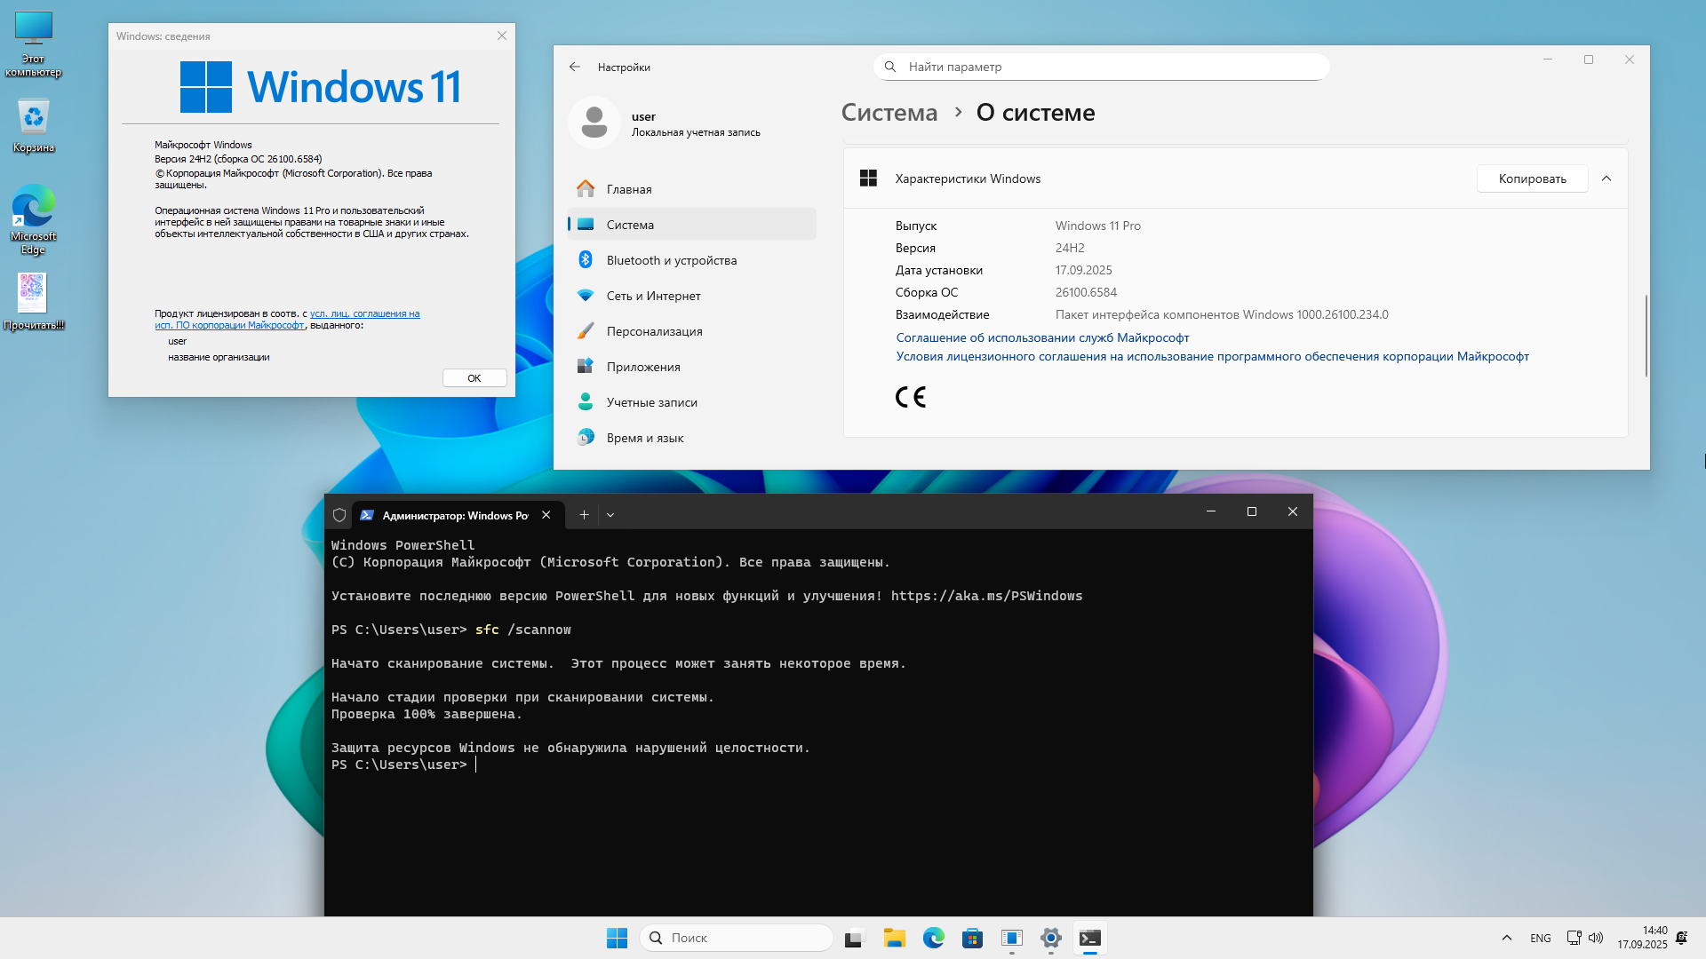Open Microsoft Store from the taskbar
Viewport: 1706px width, 959px height.
pyautogui.click(x=972, y=938)
